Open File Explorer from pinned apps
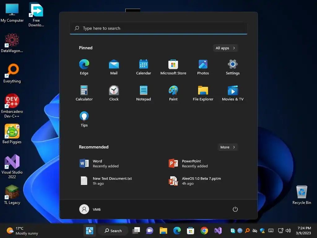317x238 pixels. pyautogui.click(x=203, y=93)
